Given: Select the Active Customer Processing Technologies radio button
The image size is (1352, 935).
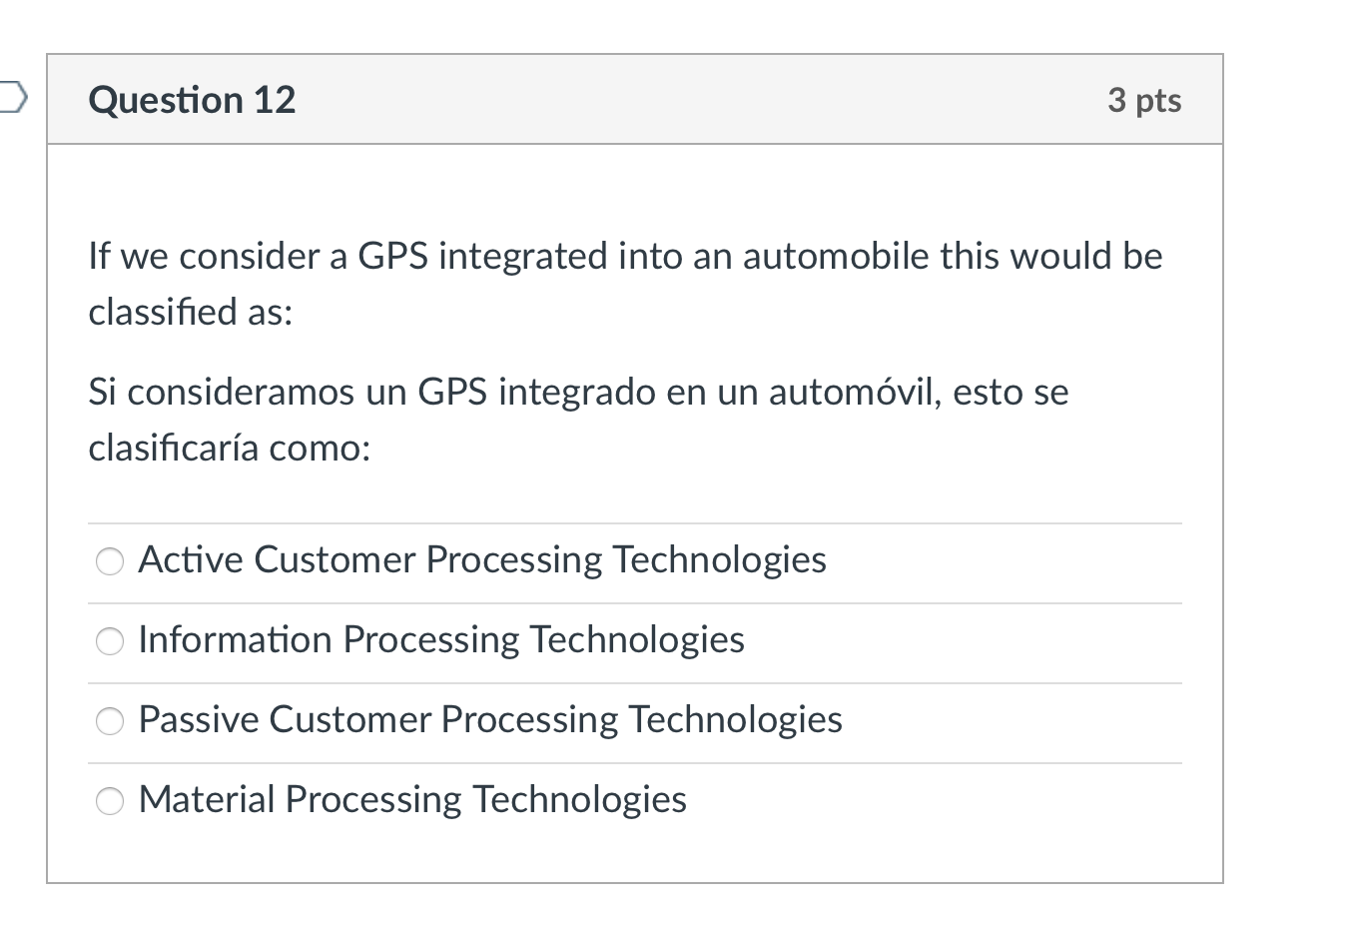Looking at the screenshot, I should click(x=110, y=561).
